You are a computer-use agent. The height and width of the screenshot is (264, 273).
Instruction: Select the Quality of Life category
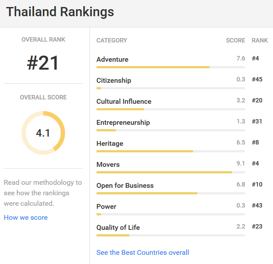tap(118, 228)
